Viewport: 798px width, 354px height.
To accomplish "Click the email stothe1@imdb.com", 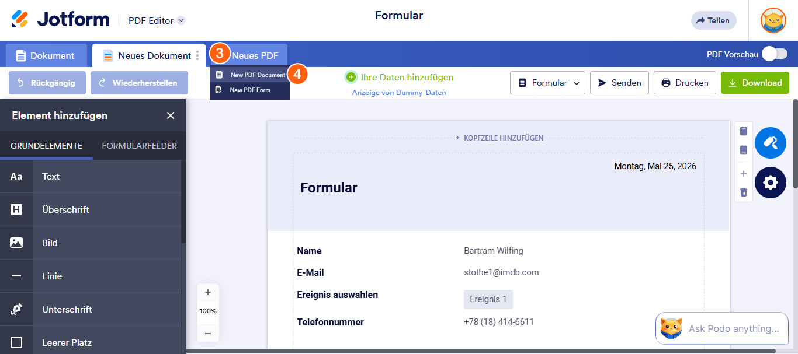I will 501,272.
